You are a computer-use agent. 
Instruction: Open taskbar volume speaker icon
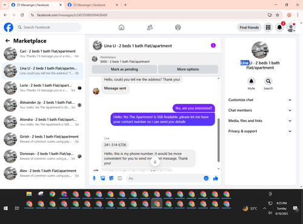coord(270,213)
